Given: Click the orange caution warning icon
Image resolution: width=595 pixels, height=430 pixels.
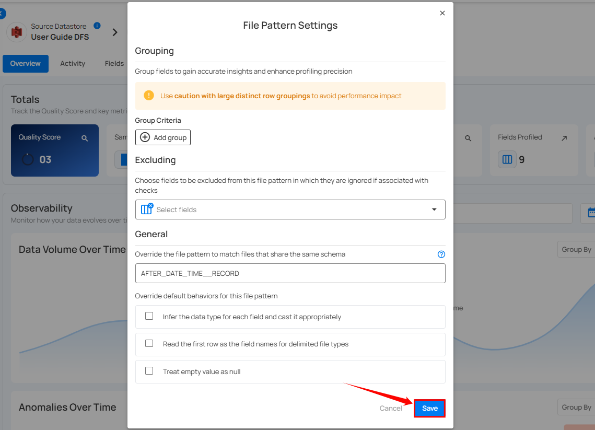Looking at the screenshot, I should (x=149, y=95).
